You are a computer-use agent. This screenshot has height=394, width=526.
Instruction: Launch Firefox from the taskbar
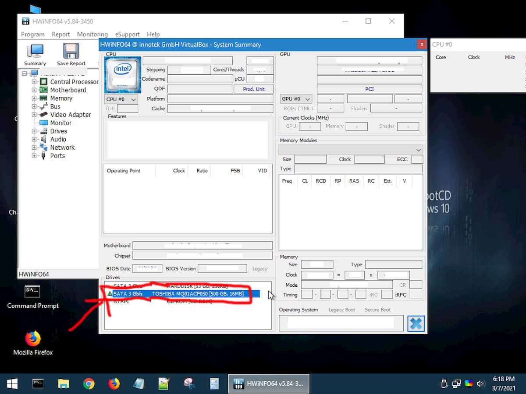point(114,384)
